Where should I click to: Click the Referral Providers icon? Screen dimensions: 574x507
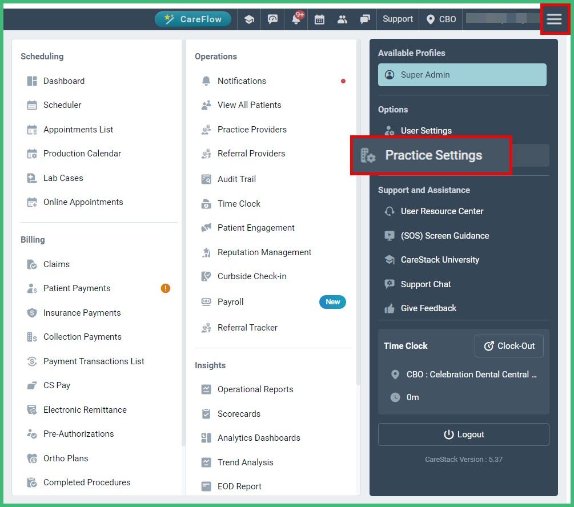coord(206,154)
